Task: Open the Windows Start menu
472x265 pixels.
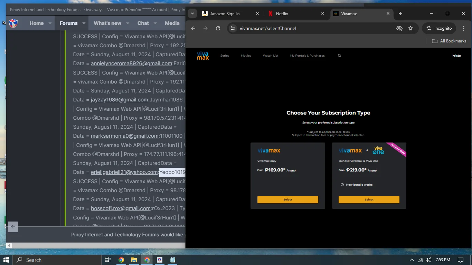Action: pyautogui.click(x=6, y=260)
